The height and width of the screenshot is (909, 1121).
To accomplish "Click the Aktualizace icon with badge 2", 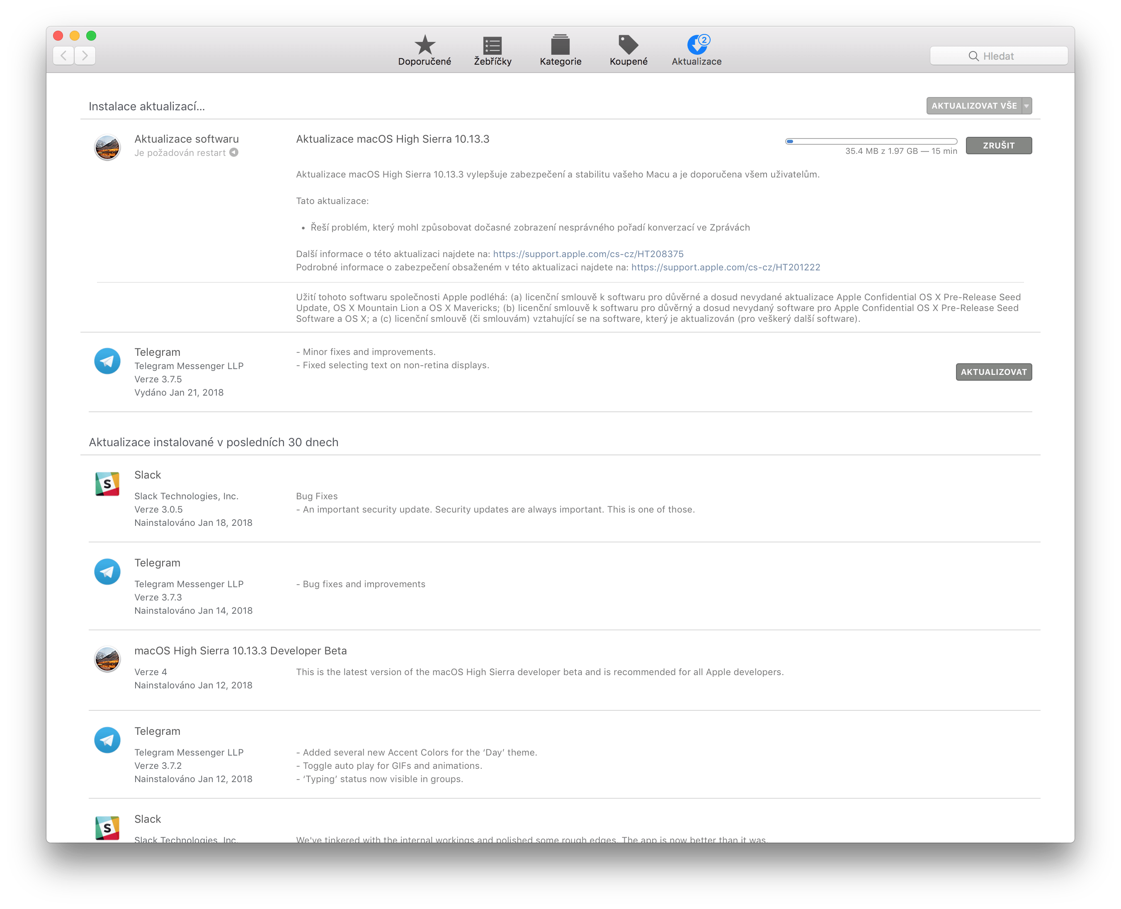I will pyautogui.click(x=698, y=44).
